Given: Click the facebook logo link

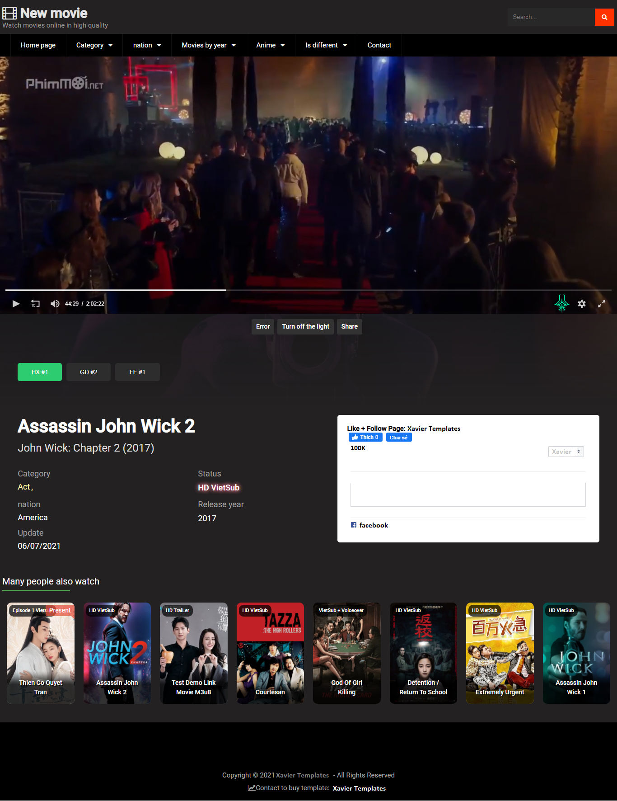Looking at the screenshot, I should pyautogui.click(x=369, y=525).
